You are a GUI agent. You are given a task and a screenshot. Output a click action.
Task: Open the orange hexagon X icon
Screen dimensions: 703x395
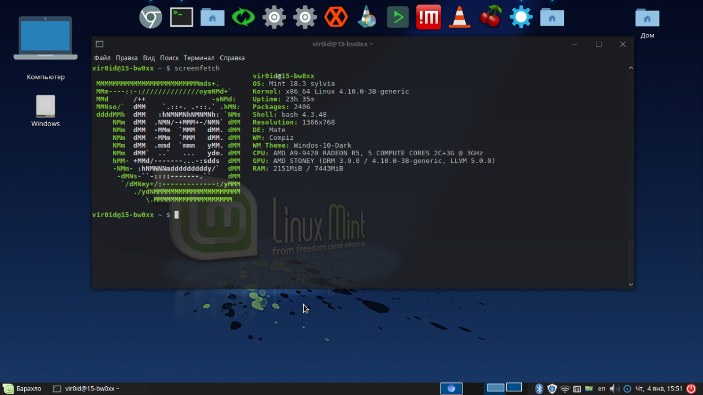[x=336, y=18]
